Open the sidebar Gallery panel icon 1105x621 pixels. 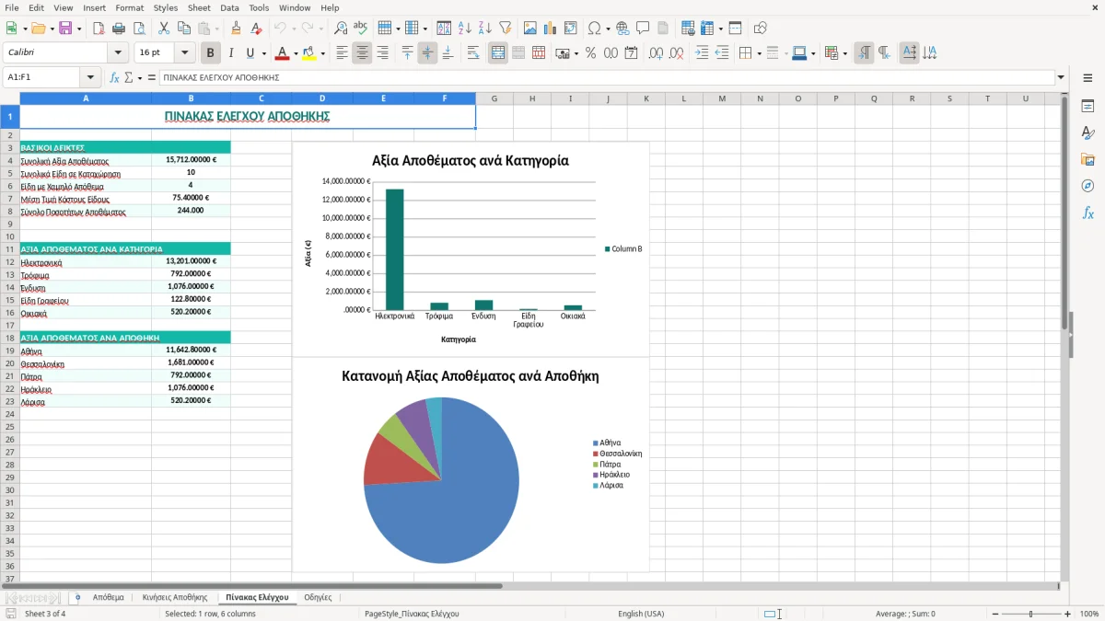[x=1088, y=160]
